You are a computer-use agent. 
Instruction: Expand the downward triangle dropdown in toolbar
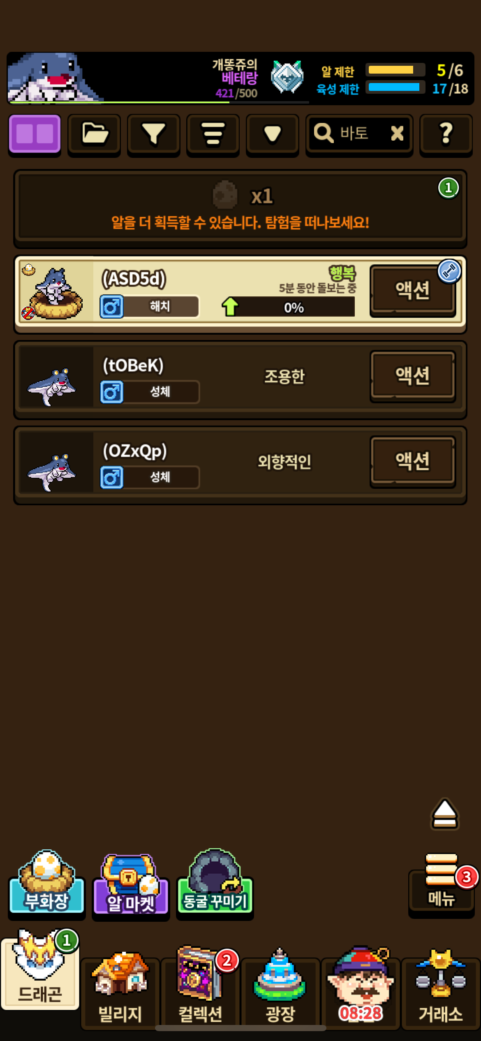[x=272, y=134]
